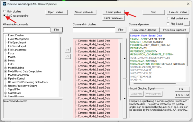Click the Edit as Text button

coord(182,95)
